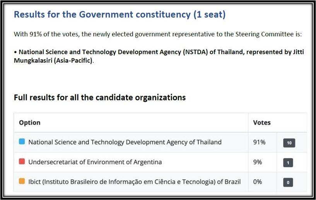Click the vote count badge showing 1
The width and height of the screenshot is (316, 200).
[x=288, y=162]
